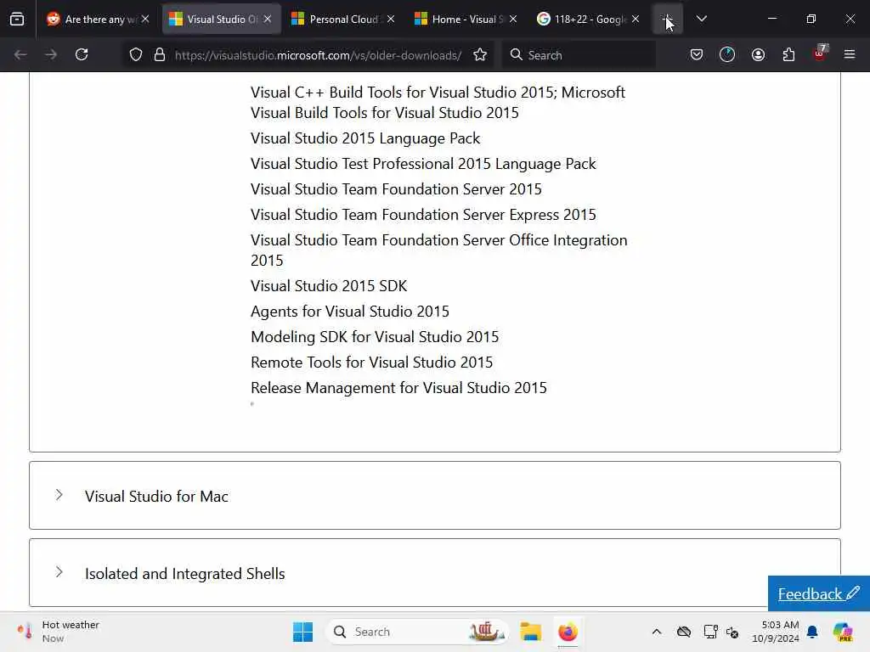The width and height of the screenshot is (870, 652).
Task: Open Hot weather widget
Action: pyautogui.click(x=58, y=632)
